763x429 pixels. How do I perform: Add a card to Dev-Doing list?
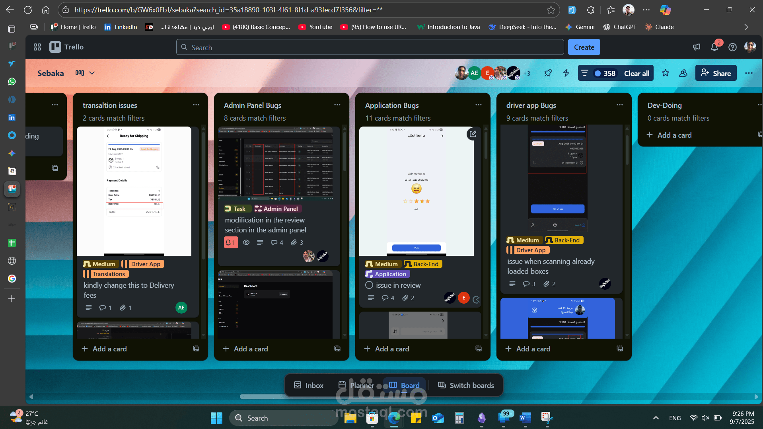point(669,135)
